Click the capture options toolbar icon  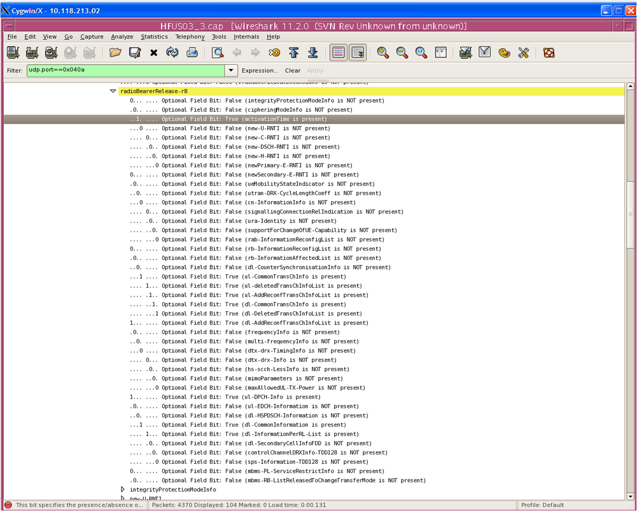(x=32, y=53)
